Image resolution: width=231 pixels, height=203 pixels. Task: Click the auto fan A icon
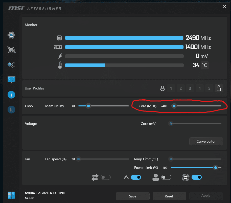click(x=126, y=177)
